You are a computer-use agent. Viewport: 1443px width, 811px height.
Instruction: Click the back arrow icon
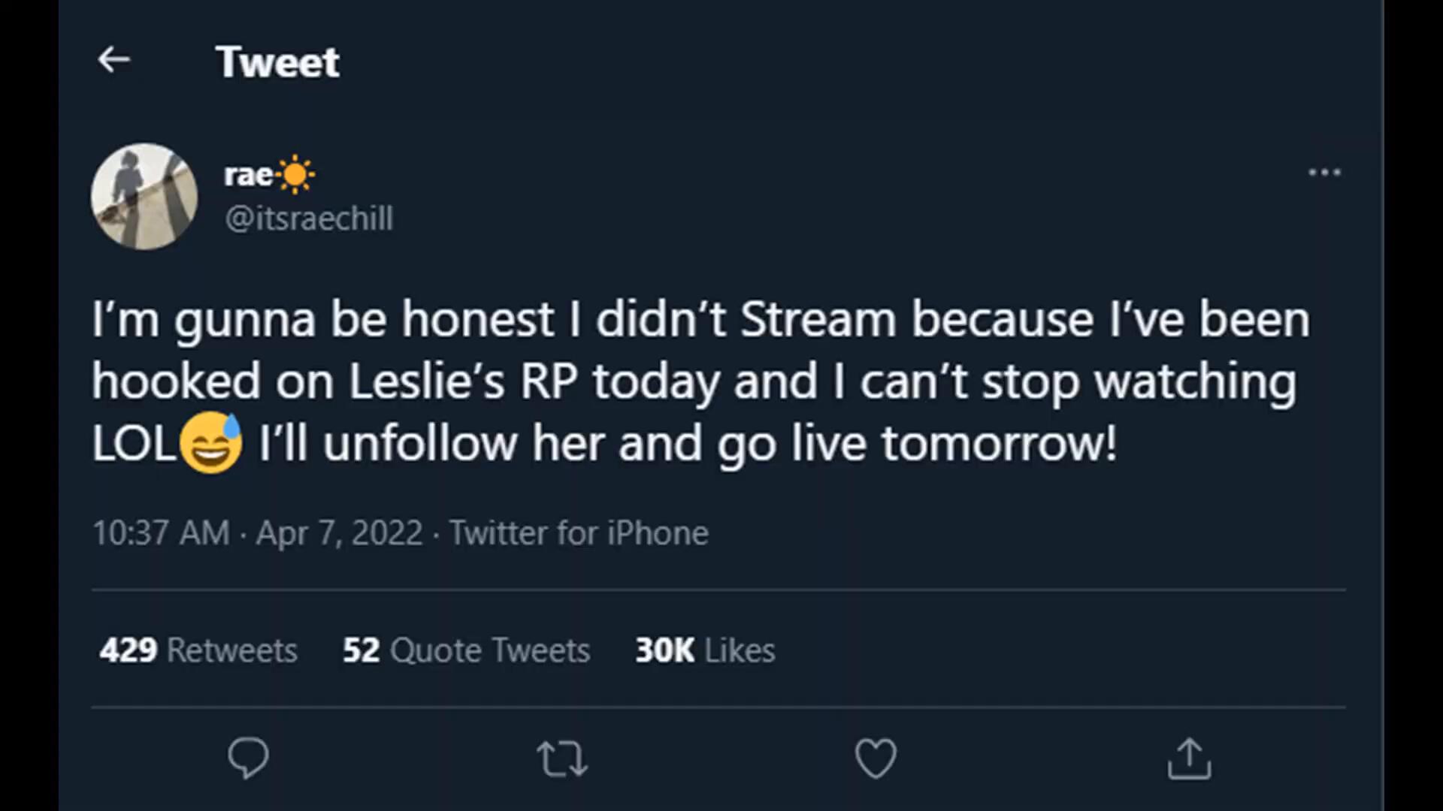(x=114, y=60)
